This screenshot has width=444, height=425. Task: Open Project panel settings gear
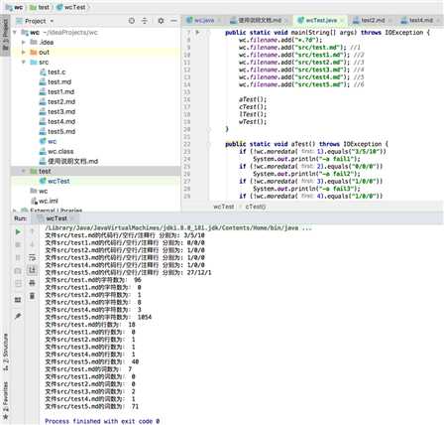point(161,21)
